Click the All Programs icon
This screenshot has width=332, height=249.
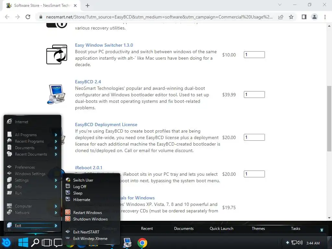[9, 134]
